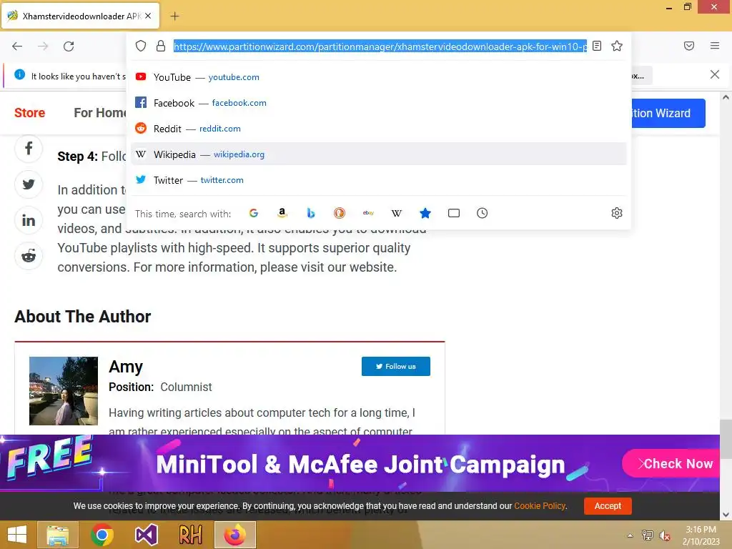Open the taskbar clock and date
The image size is (732, 549).
coord(701,535)
